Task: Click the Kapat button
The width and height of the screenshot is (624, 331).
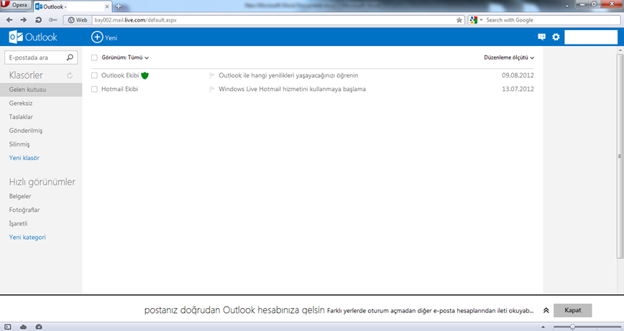Action: (x=573, y=310)
